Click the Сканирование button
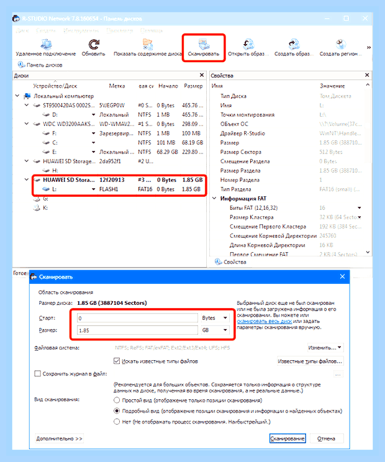 click(288, 438)
